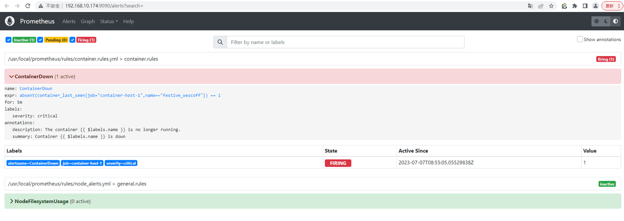624x221 pixels.
Task: Click the severity=critical label badge
Action: point(121,163)
